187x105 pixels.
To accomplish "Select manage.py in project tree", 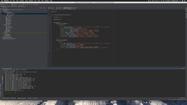I will click(x=8, y=36).
